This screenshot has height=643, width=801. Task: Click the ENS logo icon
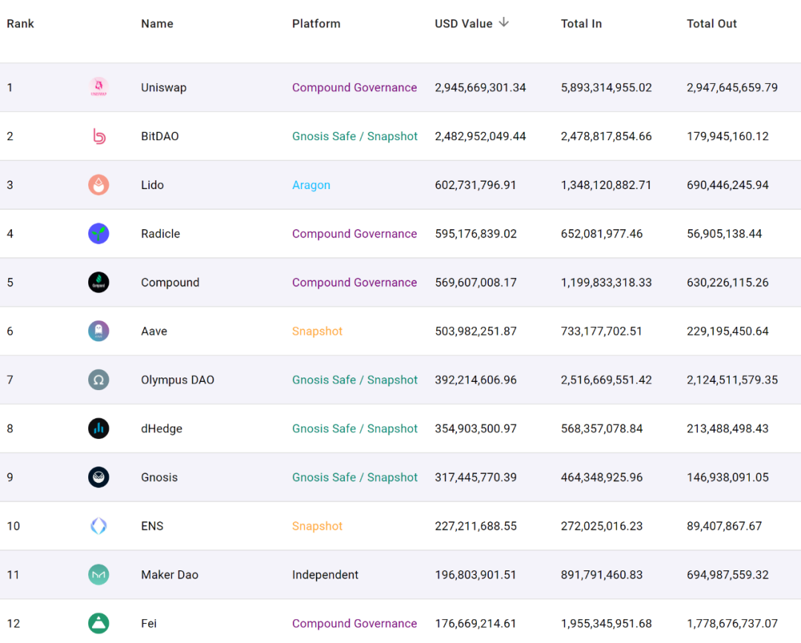pos(99,527)
